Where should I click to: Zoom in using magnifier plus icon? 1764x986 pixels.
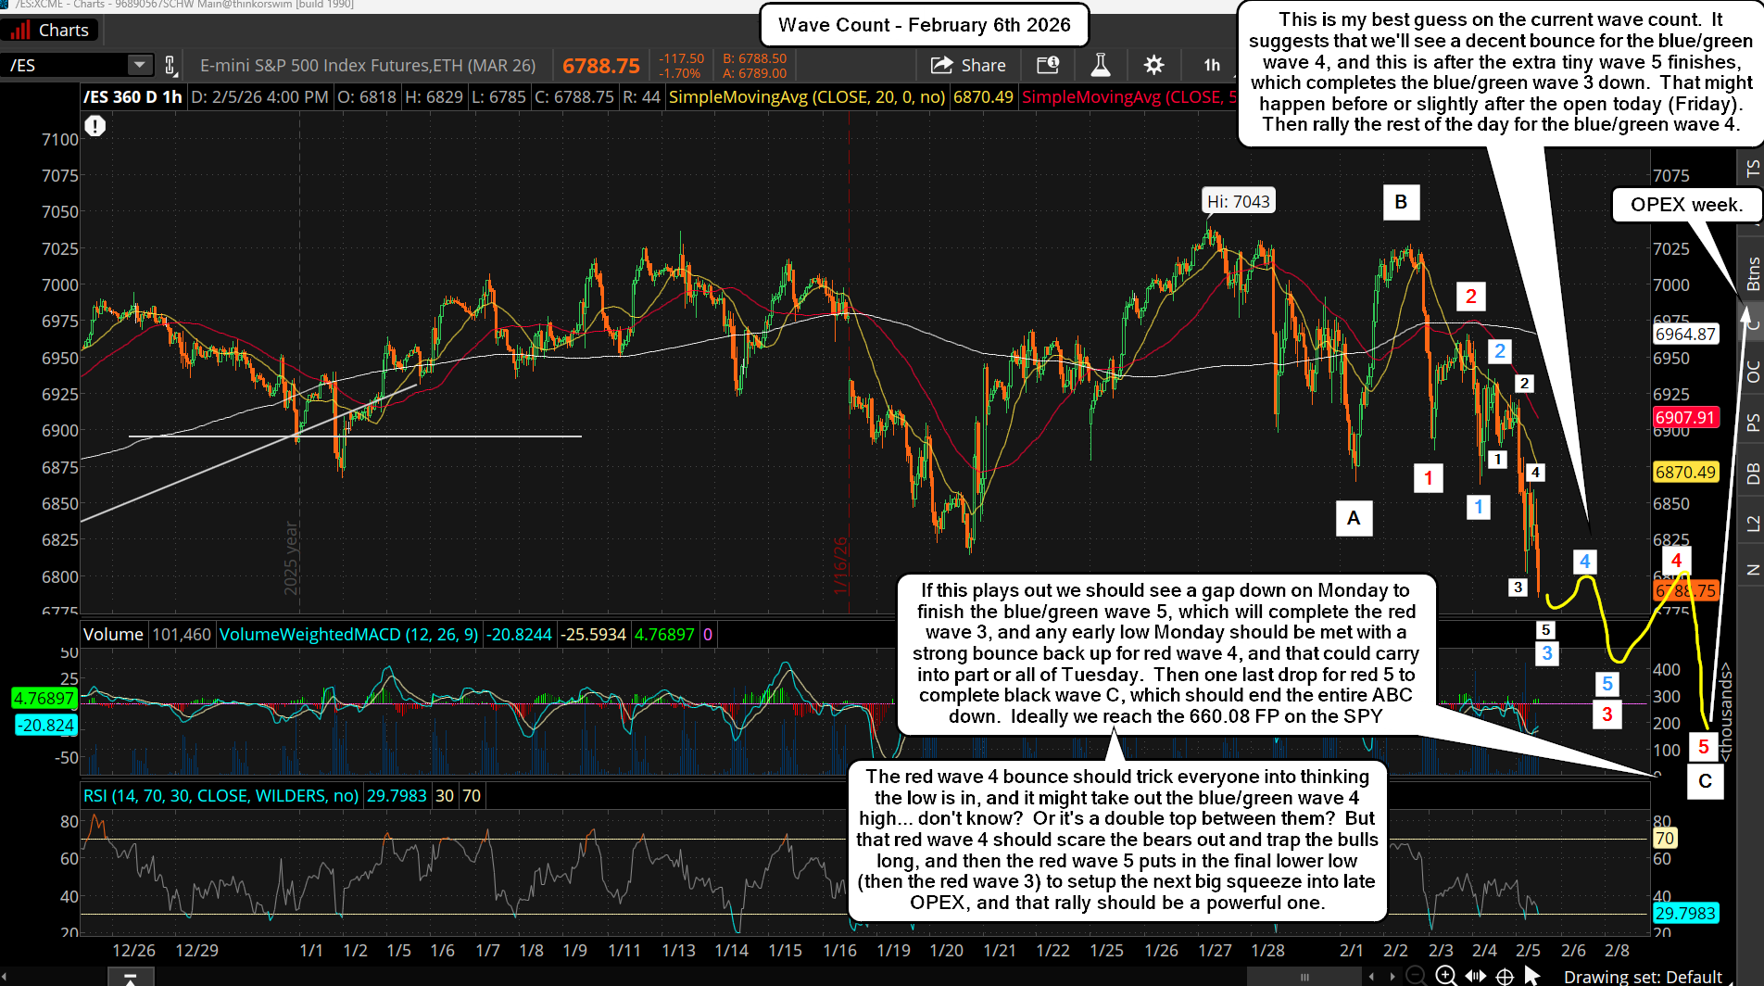tap(1445, 976)
